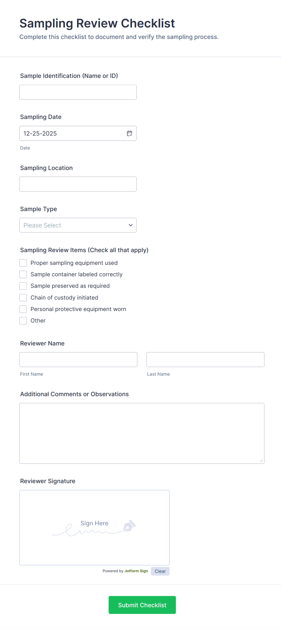Check 'Chain of custody initiated'

(23, 298)
